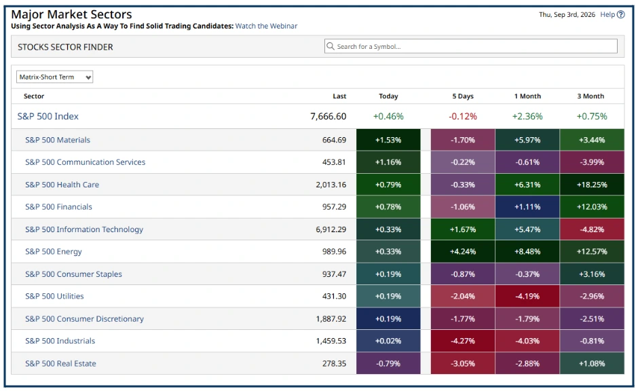Click Industrials Today cell +0.02%
The height and width of the screenshot is (391, 638).
(388, 341)
